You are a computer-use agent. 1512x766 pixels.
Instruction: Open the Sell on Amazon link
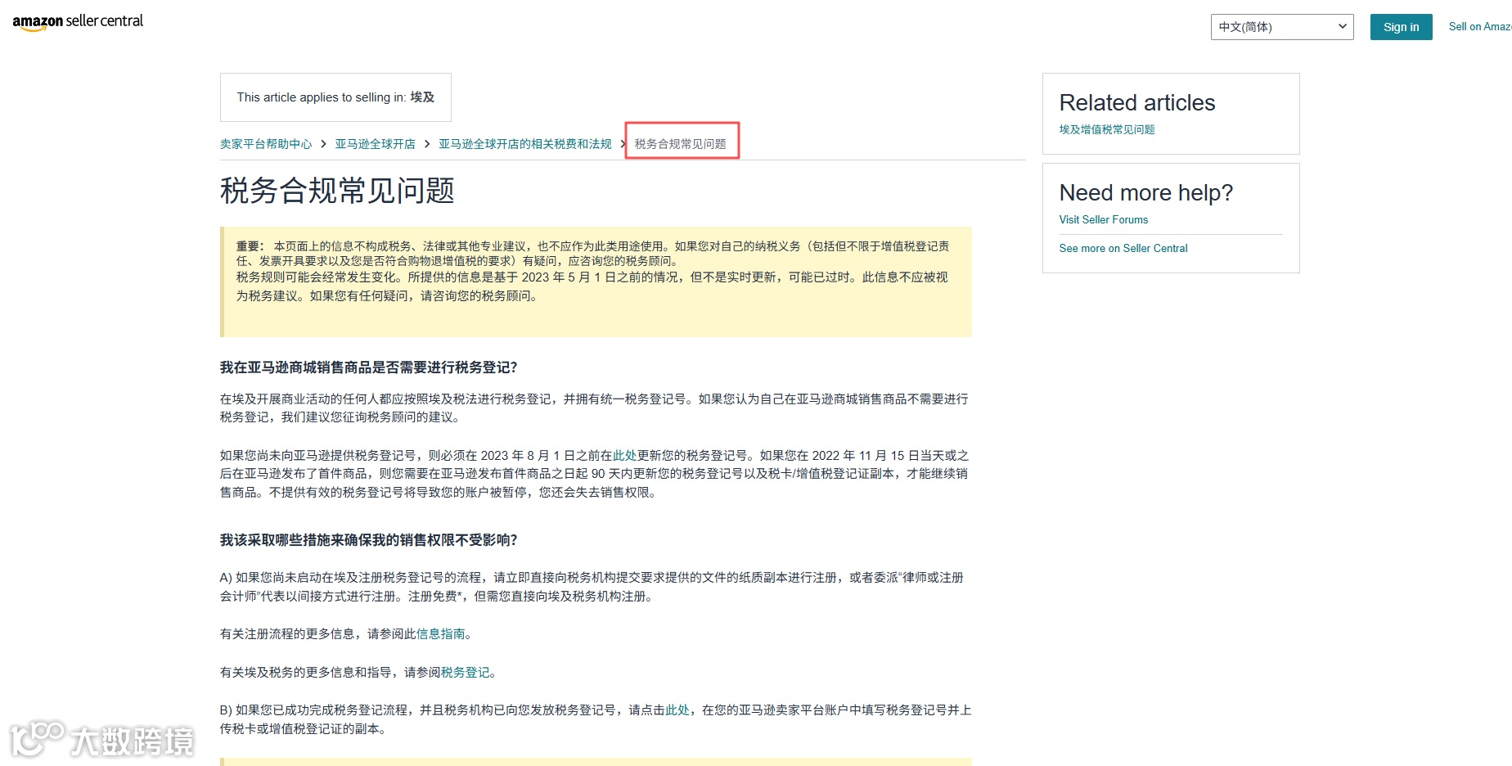[1480, 27]
